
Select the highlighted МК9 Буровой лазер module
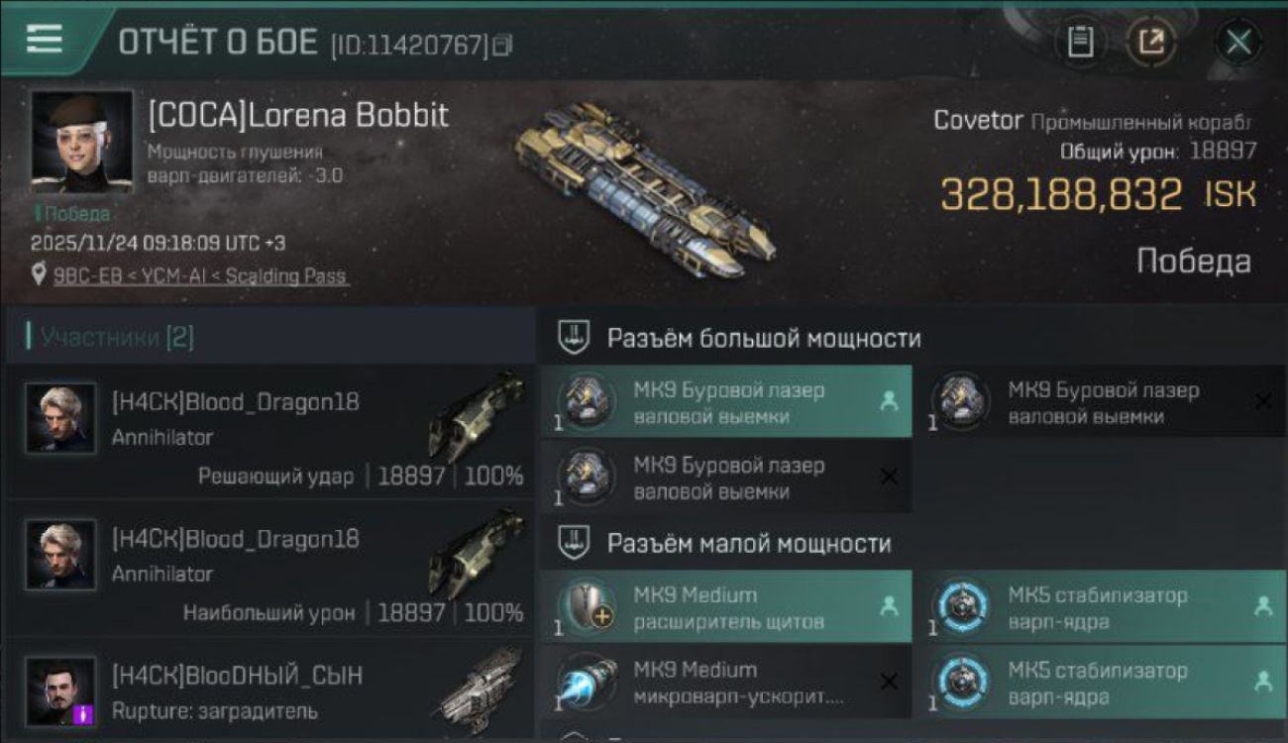click(x=726, y=401)
